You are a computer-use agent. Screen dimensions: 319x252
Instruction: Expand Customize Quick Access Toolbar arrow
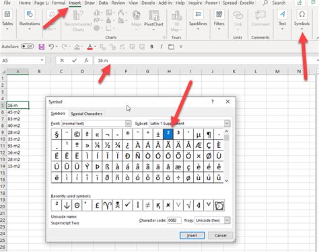click(x=181, y=46)
